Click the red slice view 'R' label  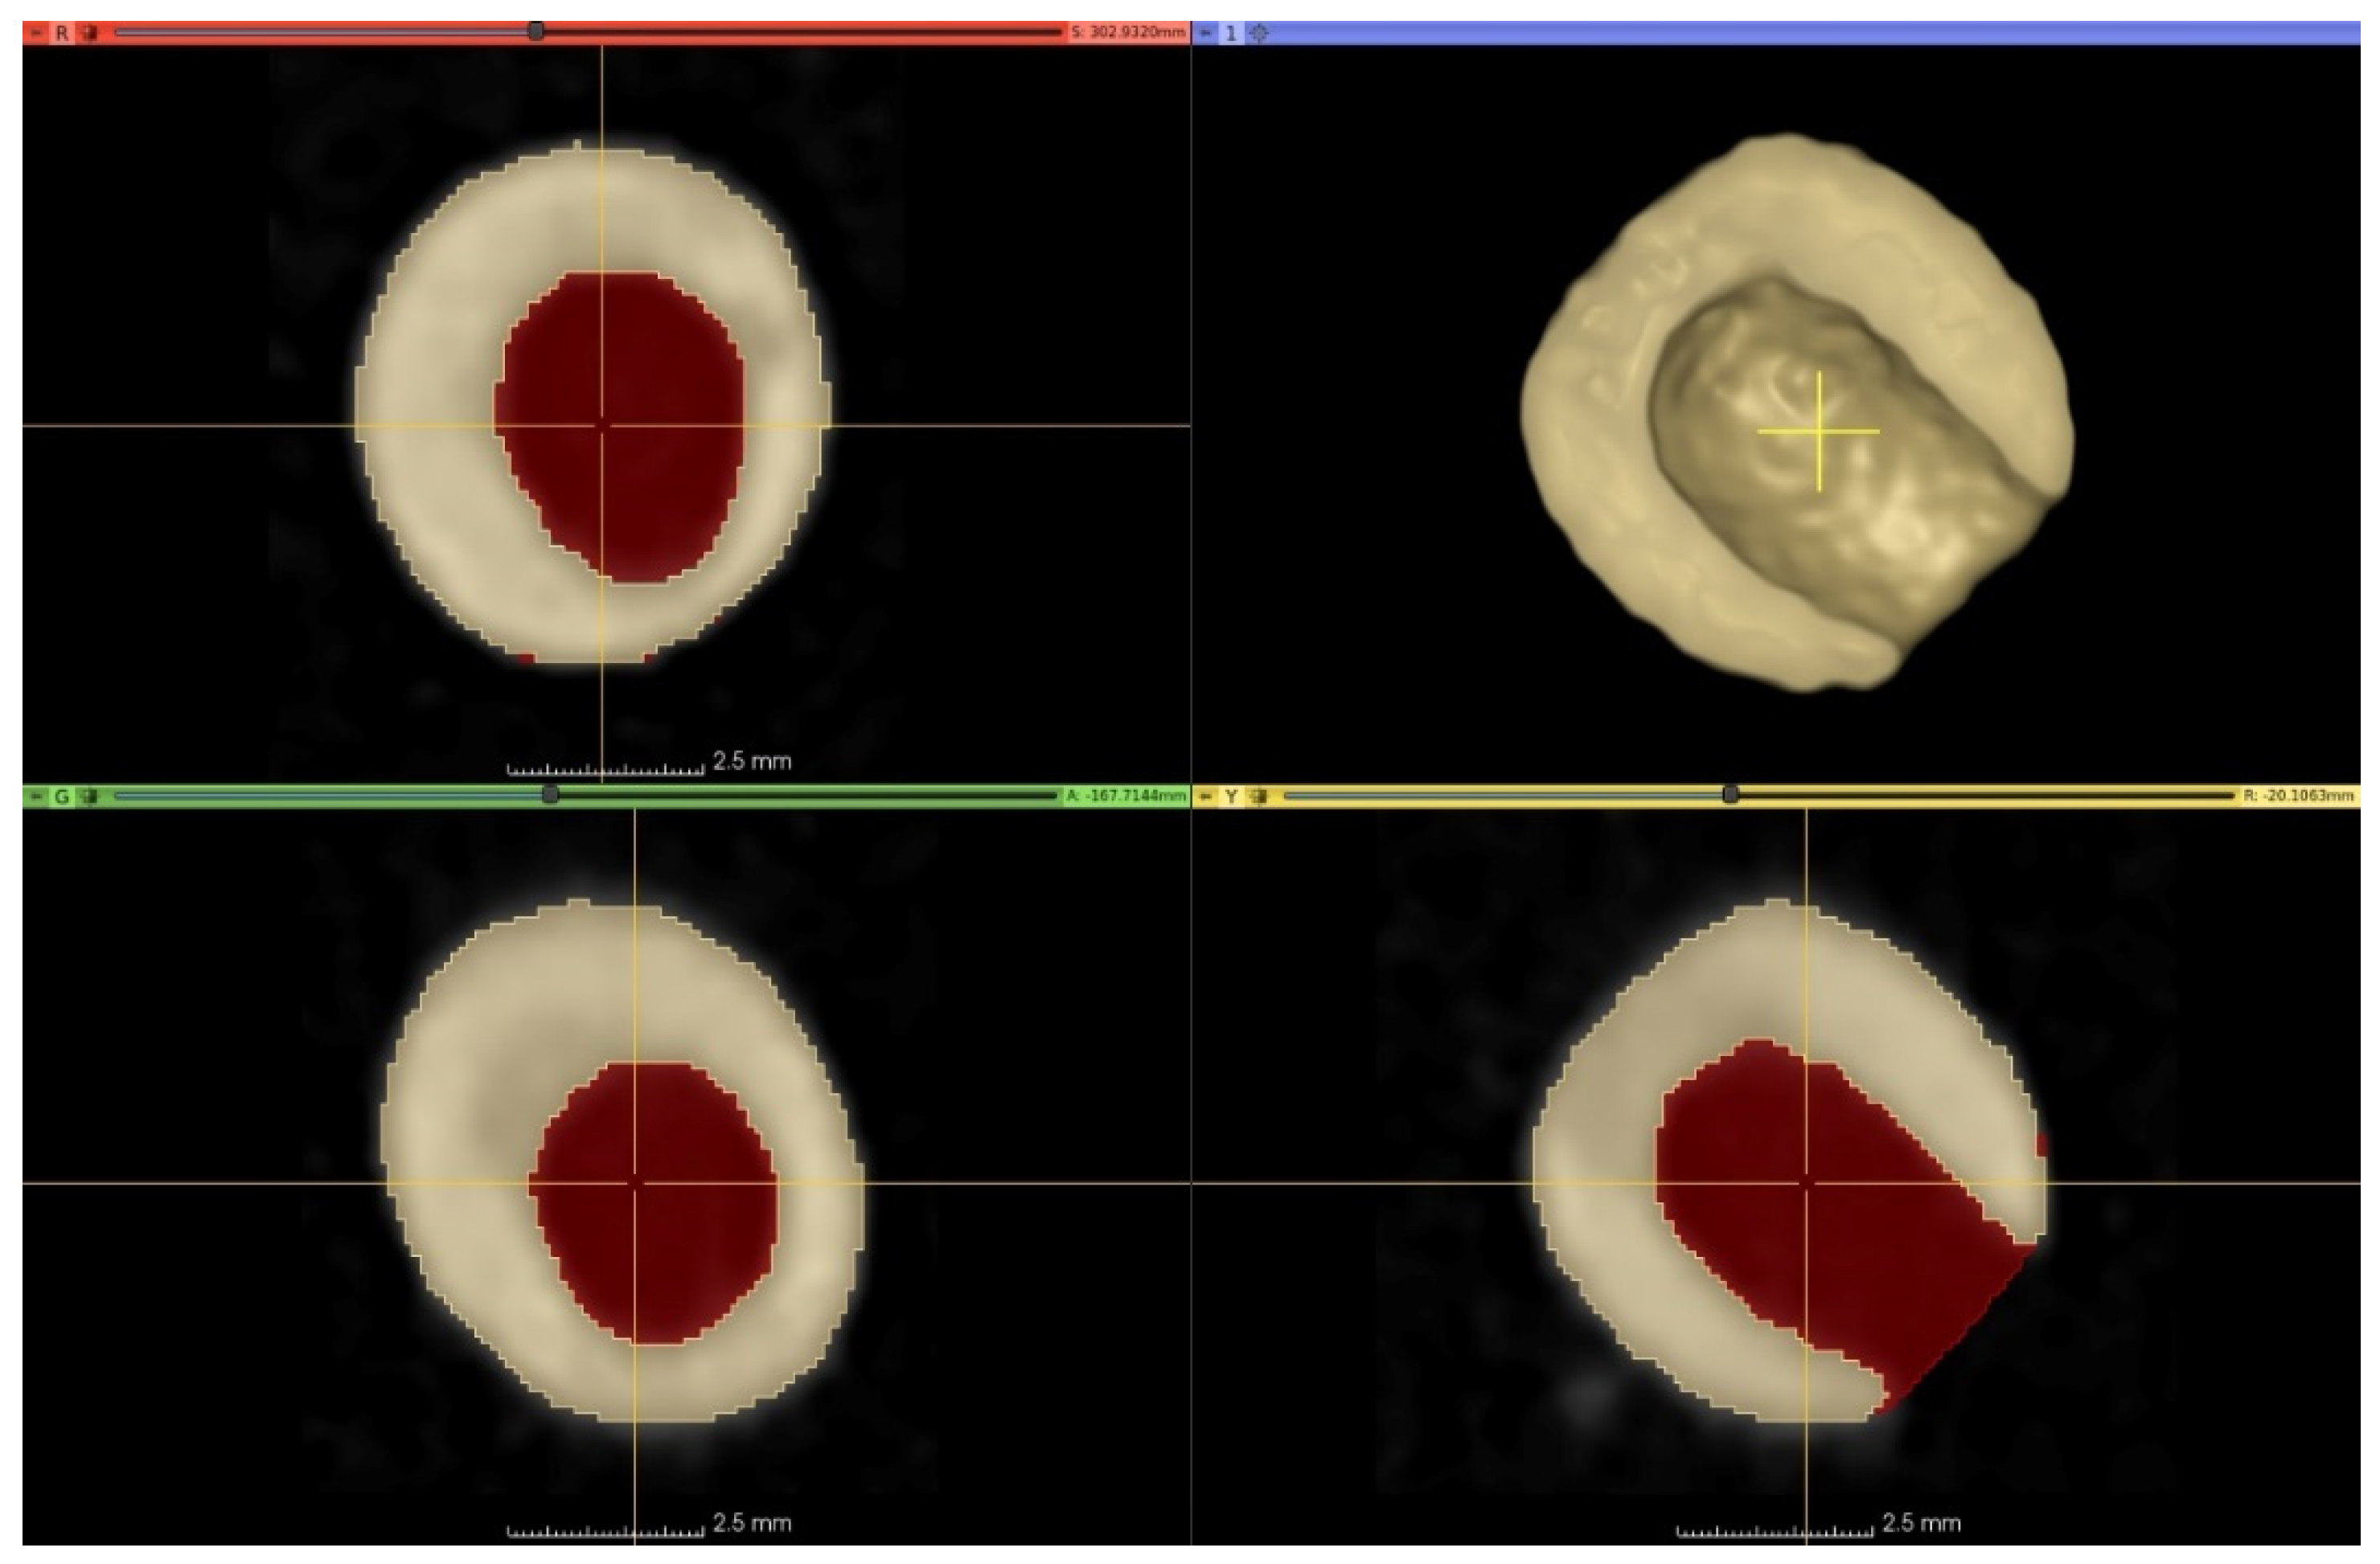coord(62,33)
